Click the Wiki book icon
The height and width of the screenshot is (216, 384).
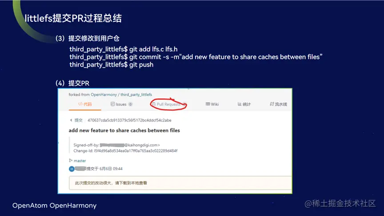208,104
